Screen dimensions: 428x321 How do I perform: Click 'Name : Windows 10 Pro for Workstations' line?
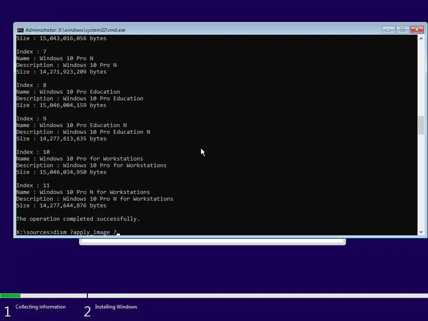[x=80, y=158]
